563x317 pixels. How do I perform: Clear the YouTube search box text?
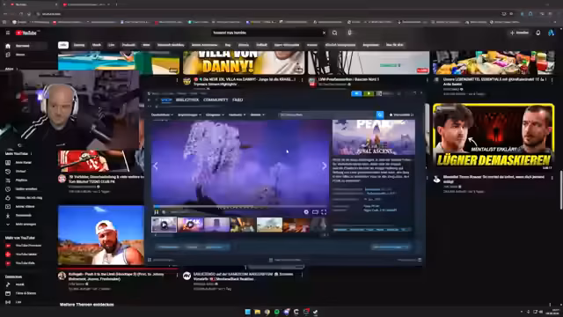[324, 33]
